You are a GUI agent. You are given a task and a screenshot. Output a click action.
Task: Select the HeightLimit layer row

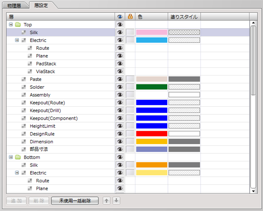tap(43, 126)
